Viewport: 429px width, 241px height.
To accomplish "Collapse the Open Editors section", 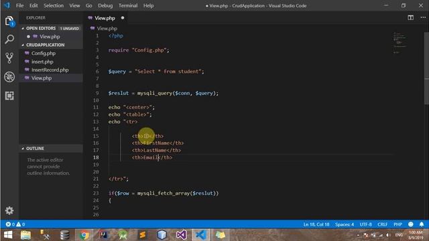I will (x=23, y=28).
